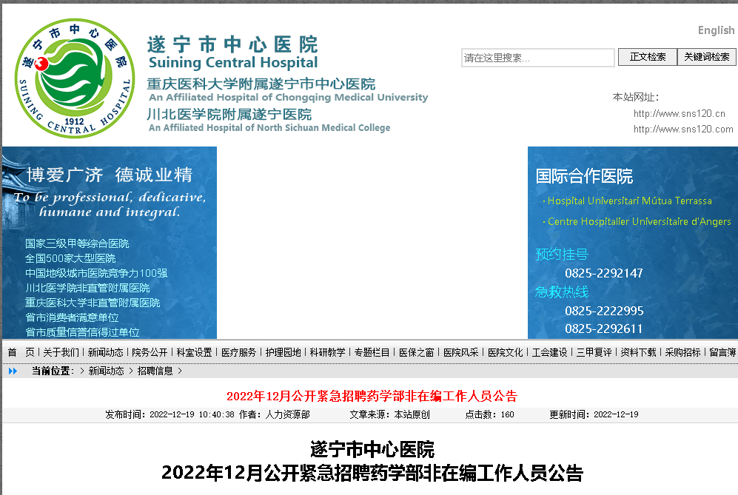The height and width of the screenshot is (495, 738).
Task: Switch site language to English
Action: pos(716,30)
